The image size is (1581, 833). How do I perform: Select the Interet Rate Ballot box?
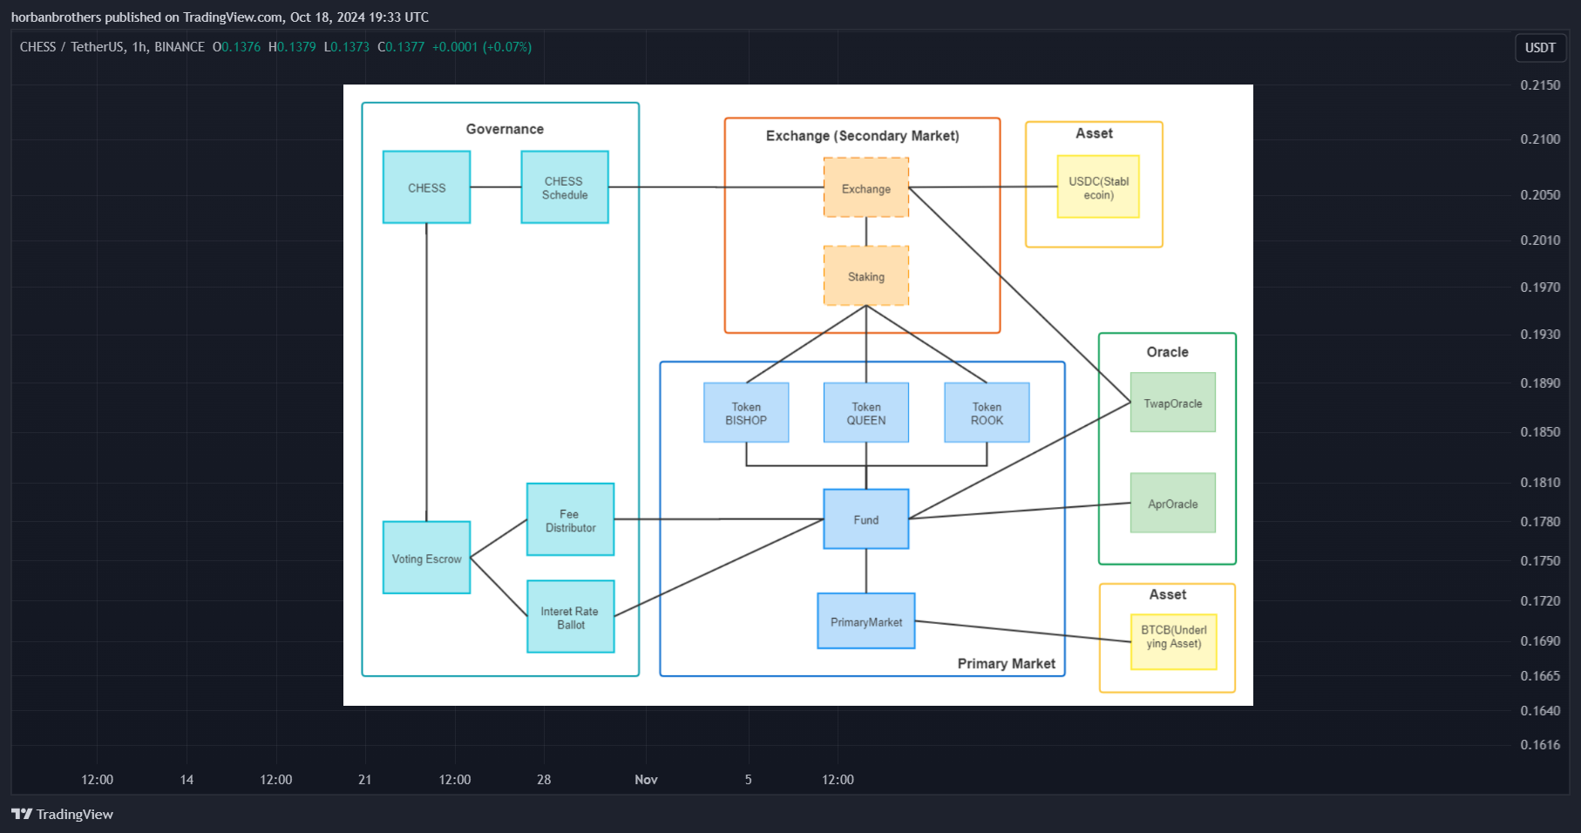point(570,617)
